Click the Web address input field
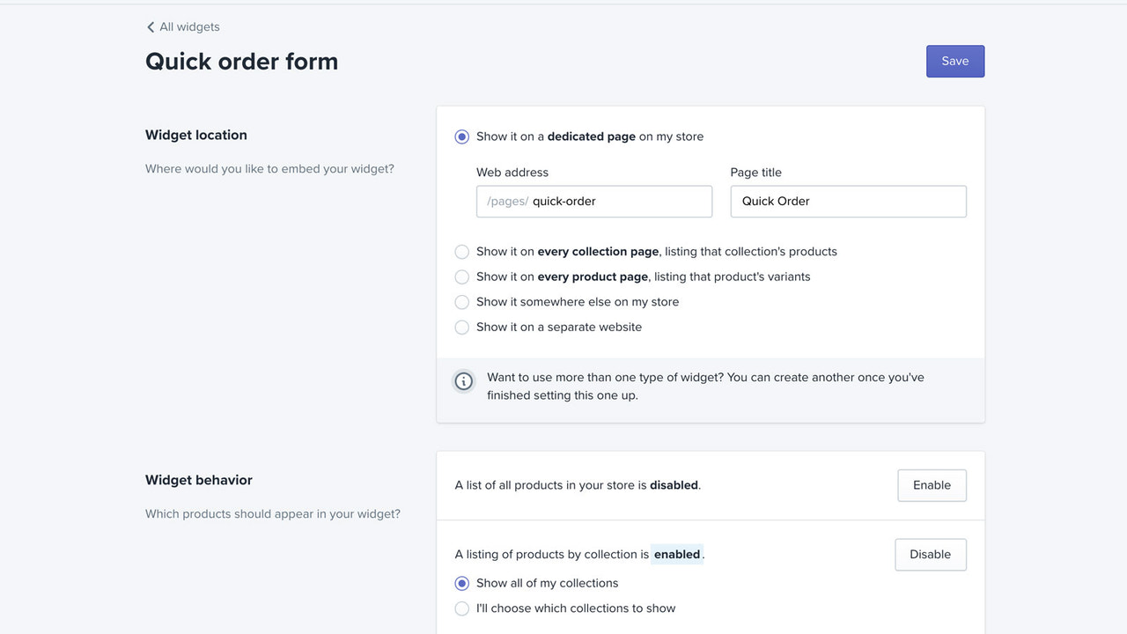This screenshot has width=1127, height=634. tap(616, 201)
